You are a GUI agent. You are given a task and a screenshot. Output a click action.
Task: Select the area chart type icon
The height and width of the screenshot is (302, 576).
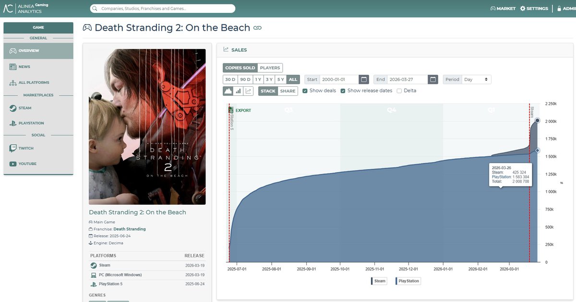228,91
